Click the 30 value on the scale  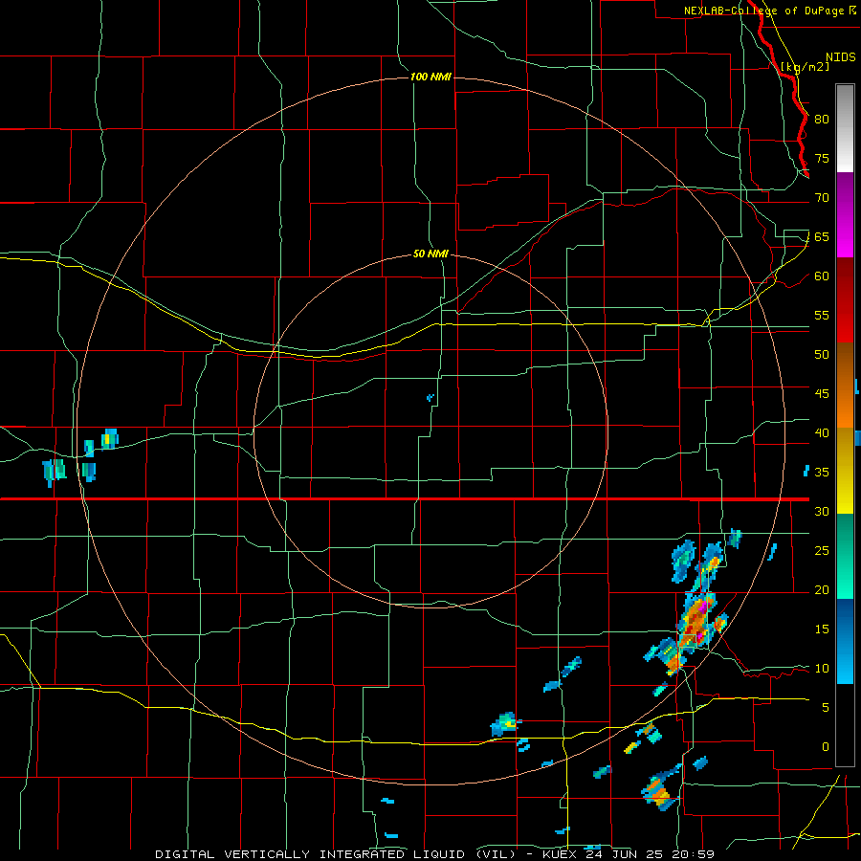[x=822, y=511]
